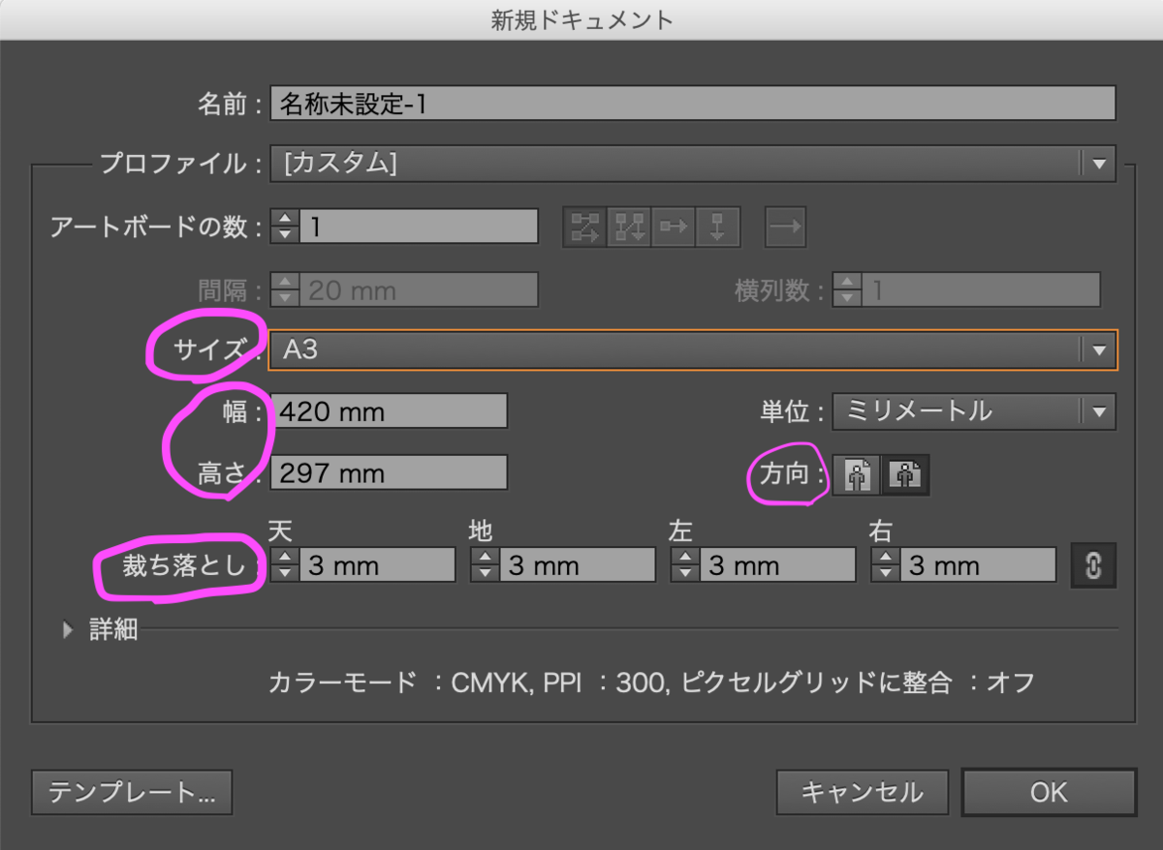Click the 幅 field showing 420 mm
Image resolution: width=1163 pixels, height=850 pixels.
(x=389, y=411)
